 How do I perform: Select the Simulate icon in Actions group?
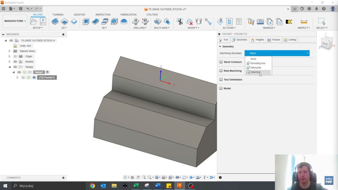(x=220, y=21)
